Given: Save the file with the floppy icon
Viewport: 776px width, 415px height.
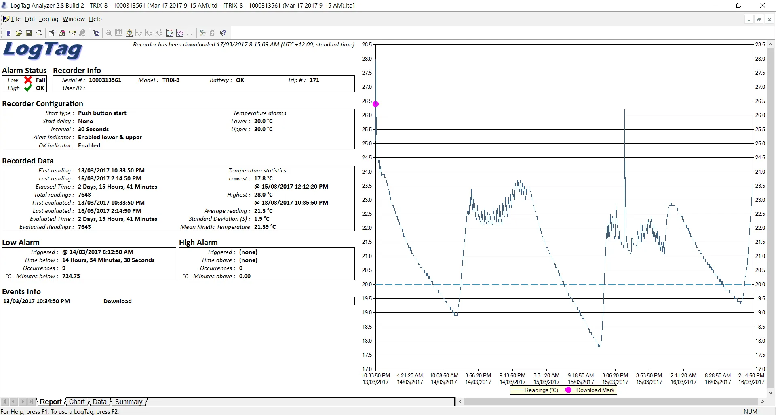Looking at the screenshot, I should [29, 33].
